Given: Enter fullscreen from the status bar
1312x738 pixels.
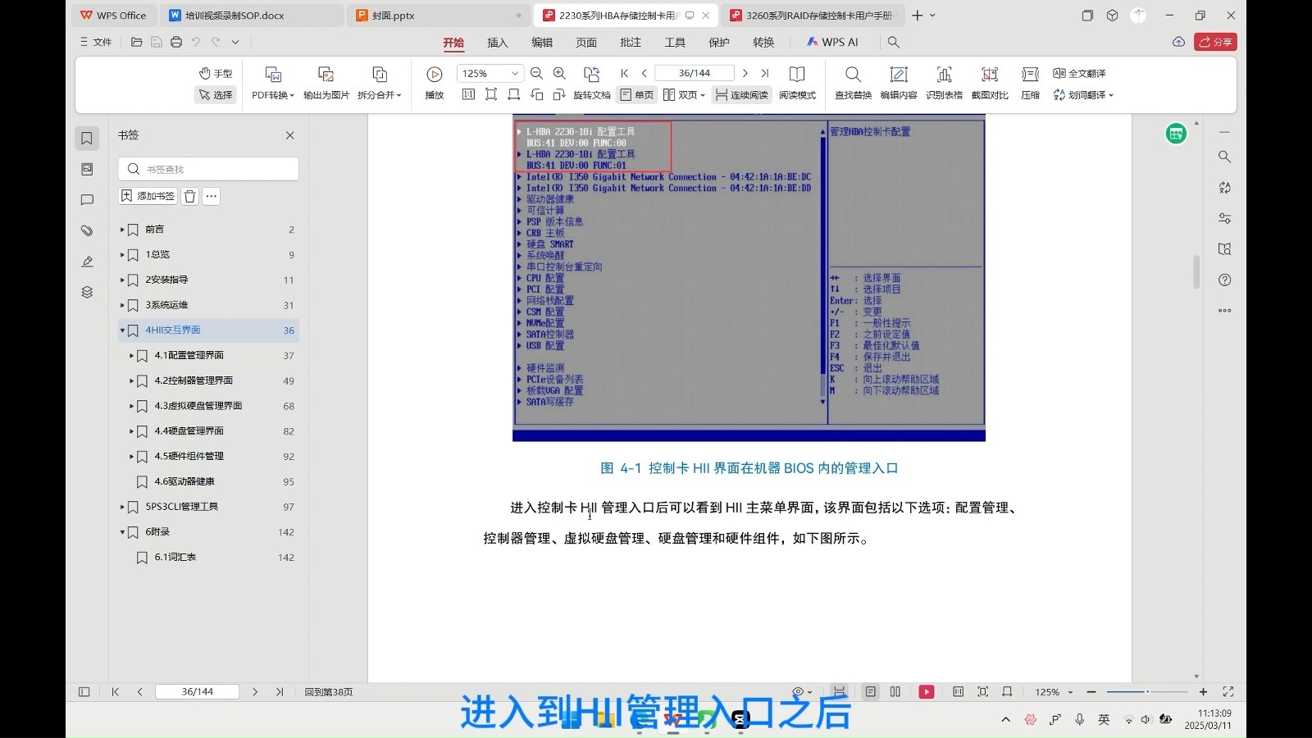Looking at the screenshot, I should [x=1228, y=692].
